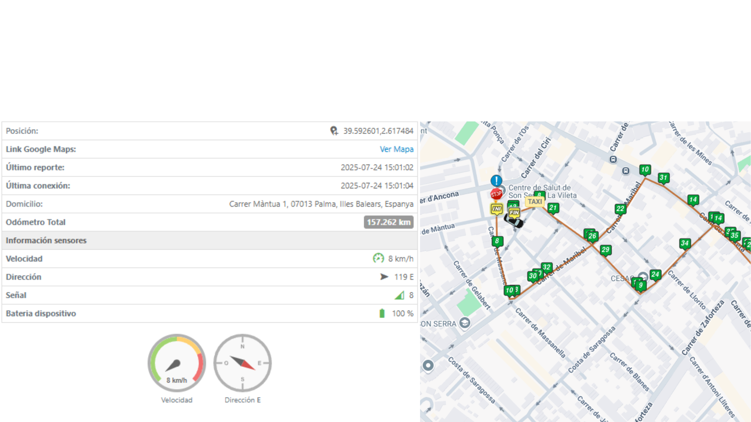Screen dimensions: 751x422
Task: Click green speed marker number 29
Action: 605,250
